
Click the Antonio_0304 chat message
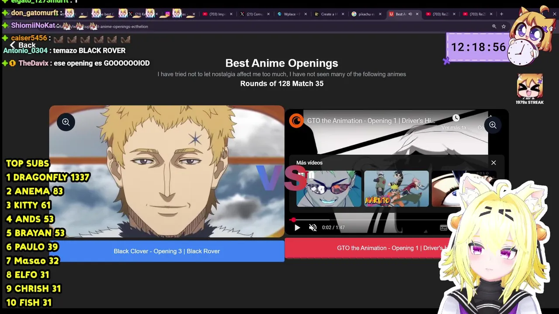[x=64, y=51]
